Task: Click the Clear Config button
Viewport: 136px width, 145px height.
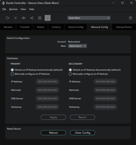Action: pyautogui.click(x=82, y=133)
